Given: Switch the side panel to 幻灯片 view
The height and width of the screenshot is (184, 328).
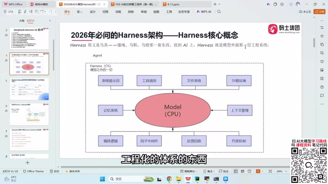Looking at the screenshot, I should pos(31,20).
